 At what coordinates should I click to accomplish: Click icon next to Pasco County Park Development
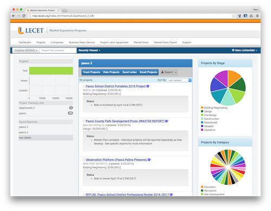pyautogui.click(x=166, y=121)
